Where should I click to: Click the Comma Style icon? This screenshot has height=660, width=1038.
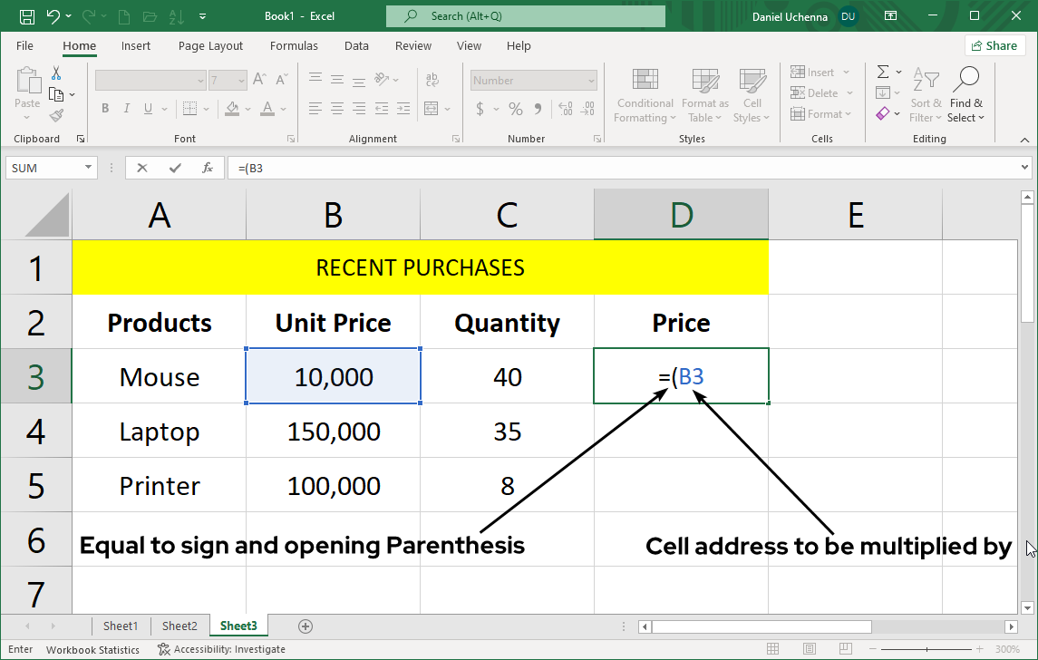tap(540, 107)
